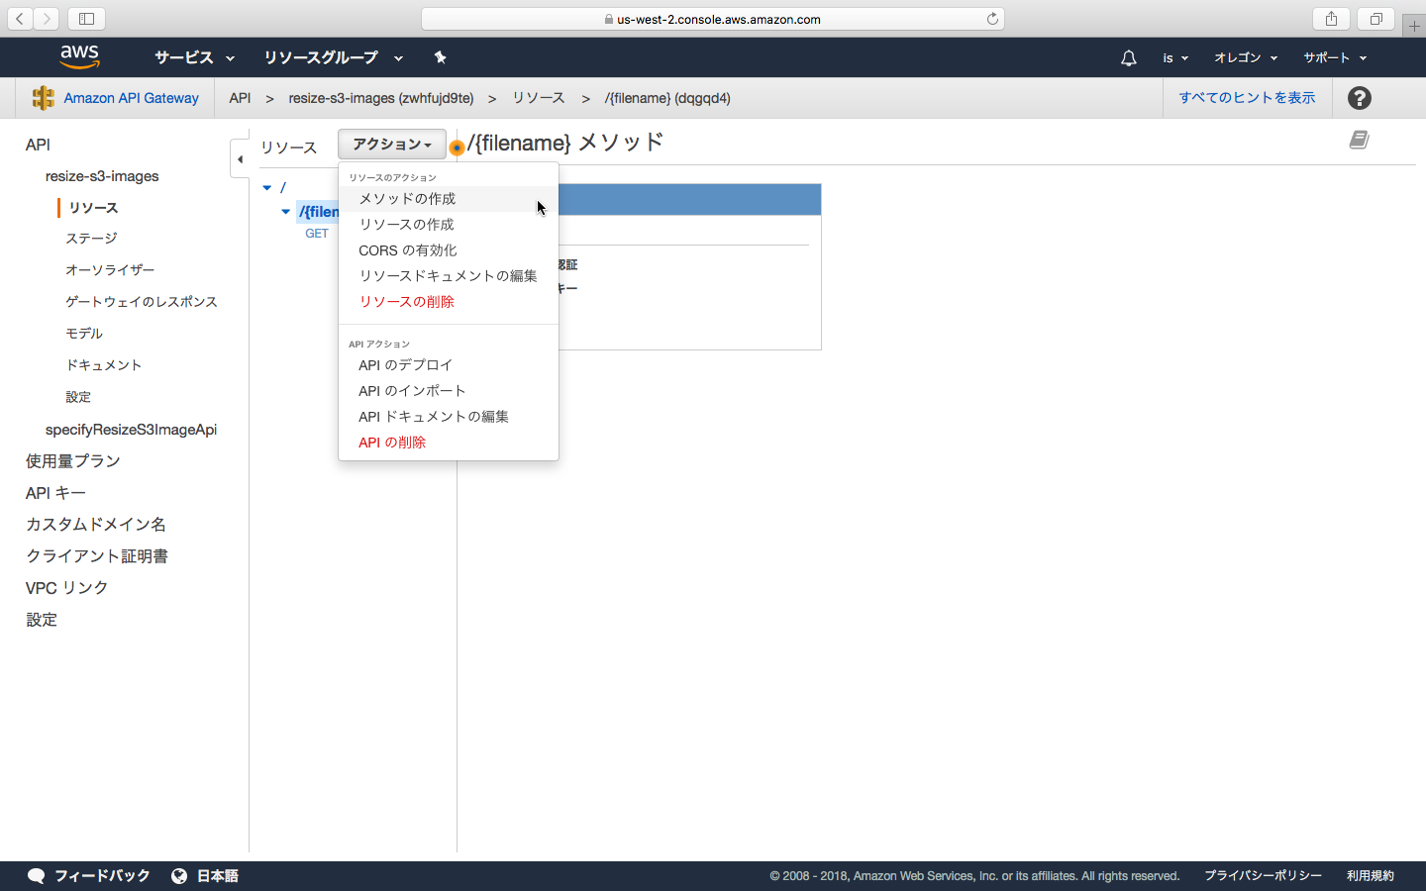Reload the page with the refresh icon
Image resolution: width=1426 pixels, height=891 pixels.
(x=992, y=19)
